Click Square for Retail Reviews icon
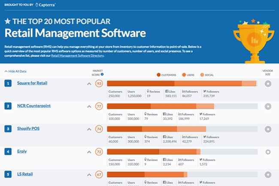This screenshot has width=279, height=186. 148,91
